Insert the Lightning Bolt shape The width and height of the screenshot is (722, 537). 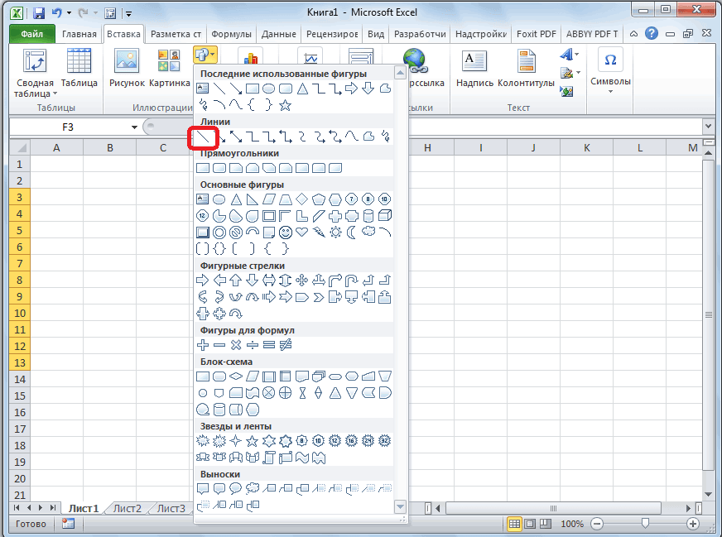point(318,233)
